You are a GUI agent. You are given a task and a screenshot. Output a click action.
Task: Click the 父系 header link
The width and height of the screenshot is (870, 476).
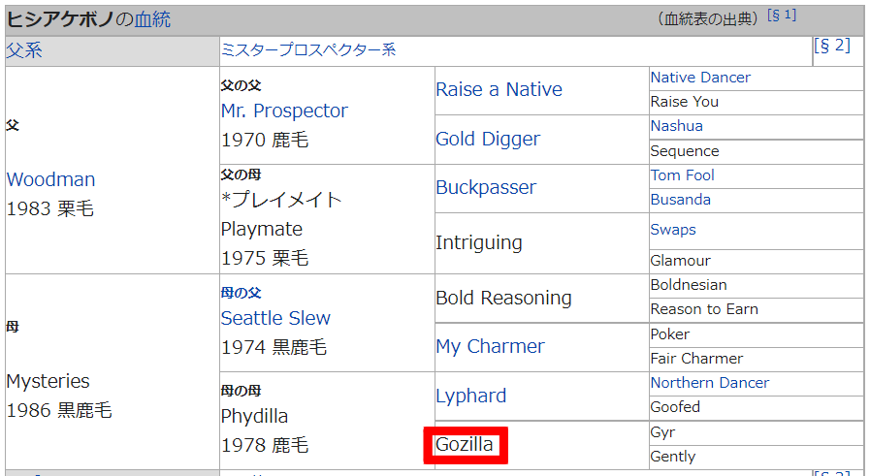[24, 50]
